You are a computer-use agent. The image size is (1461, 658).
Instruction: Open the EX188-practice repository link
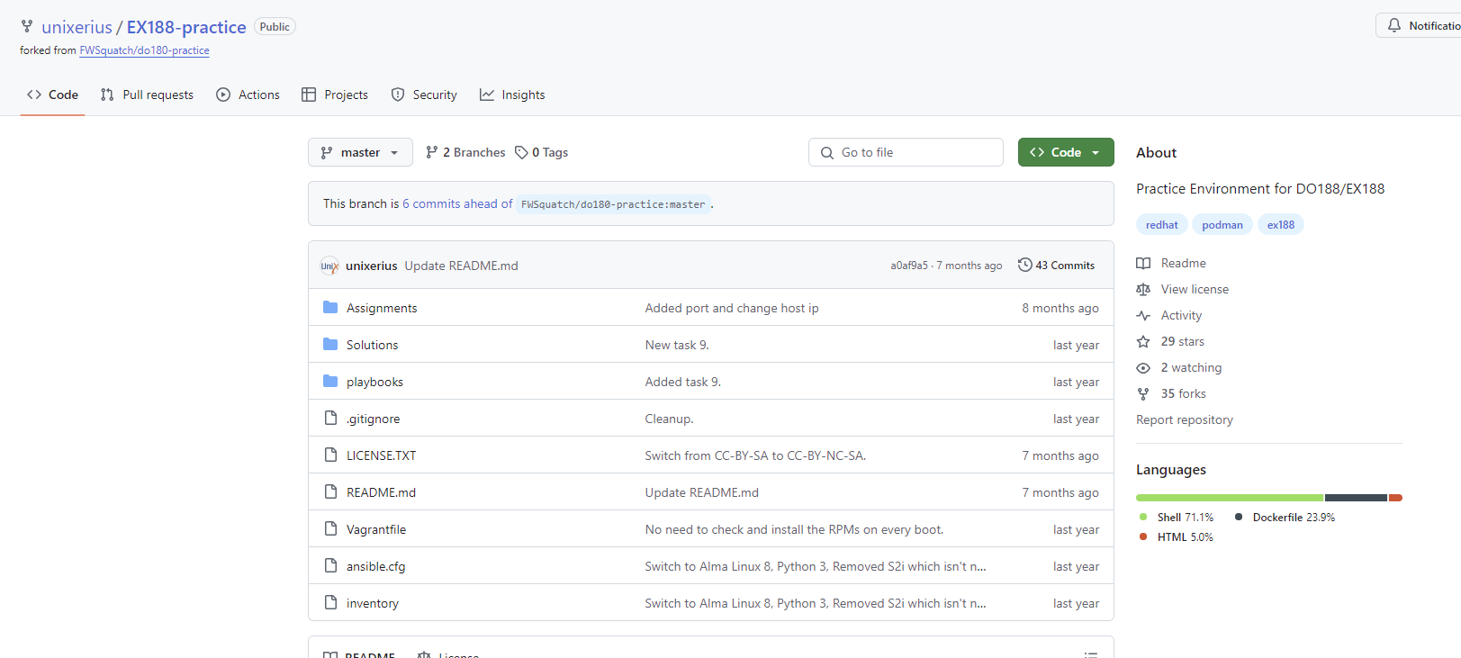point(186,27)
